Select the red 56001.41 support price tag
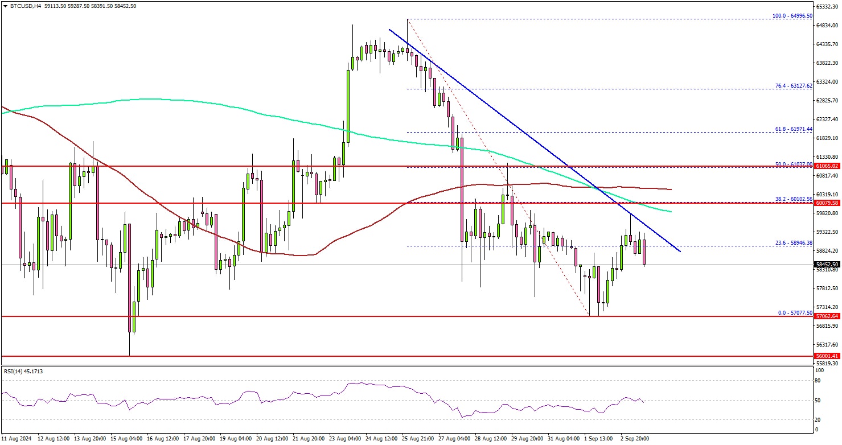The height and width of the screenshot is (445, 842). point(827,356)
